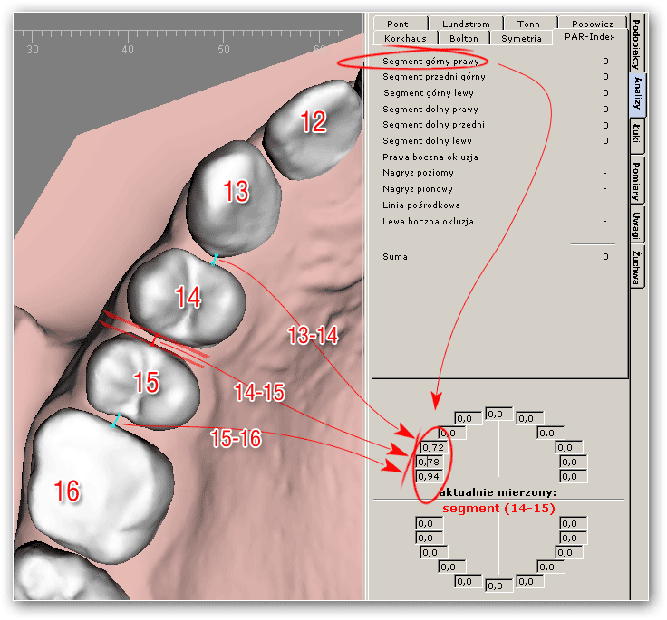Open the Pomiary side tab
Screen dimensions: 667x620
click(636, 181)
